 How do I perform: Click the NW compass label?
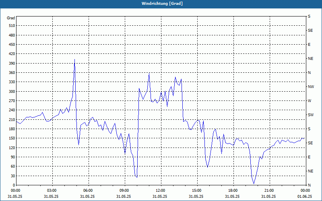[311, 87]
